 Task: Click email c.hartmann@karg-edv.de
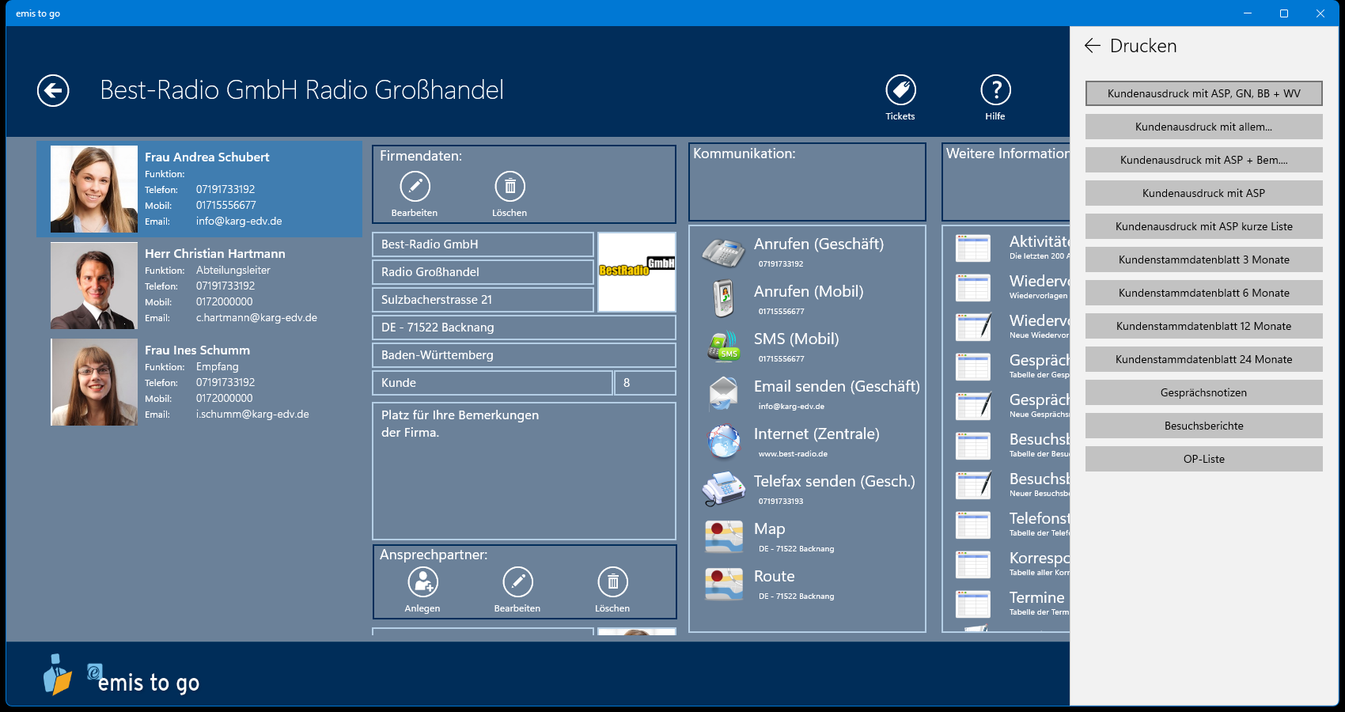coord(256,318)
